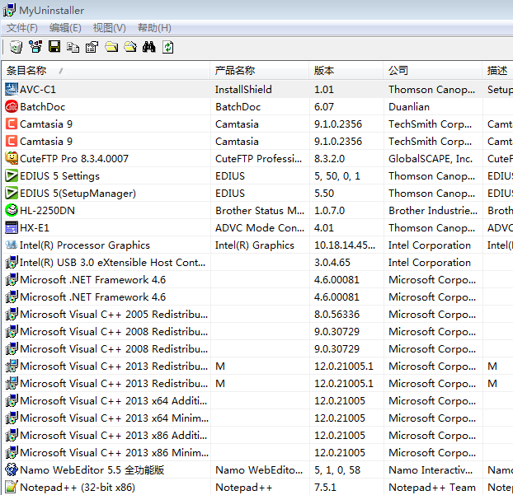Select Visual C++ 2013 x64 Minim... entry
The width and height of the screenshot is (513, 495).
pos(114,418)
